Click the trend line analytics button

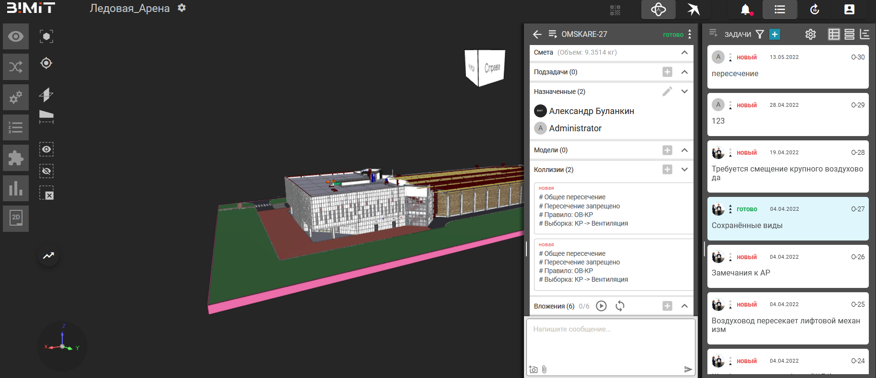(48, 256)
